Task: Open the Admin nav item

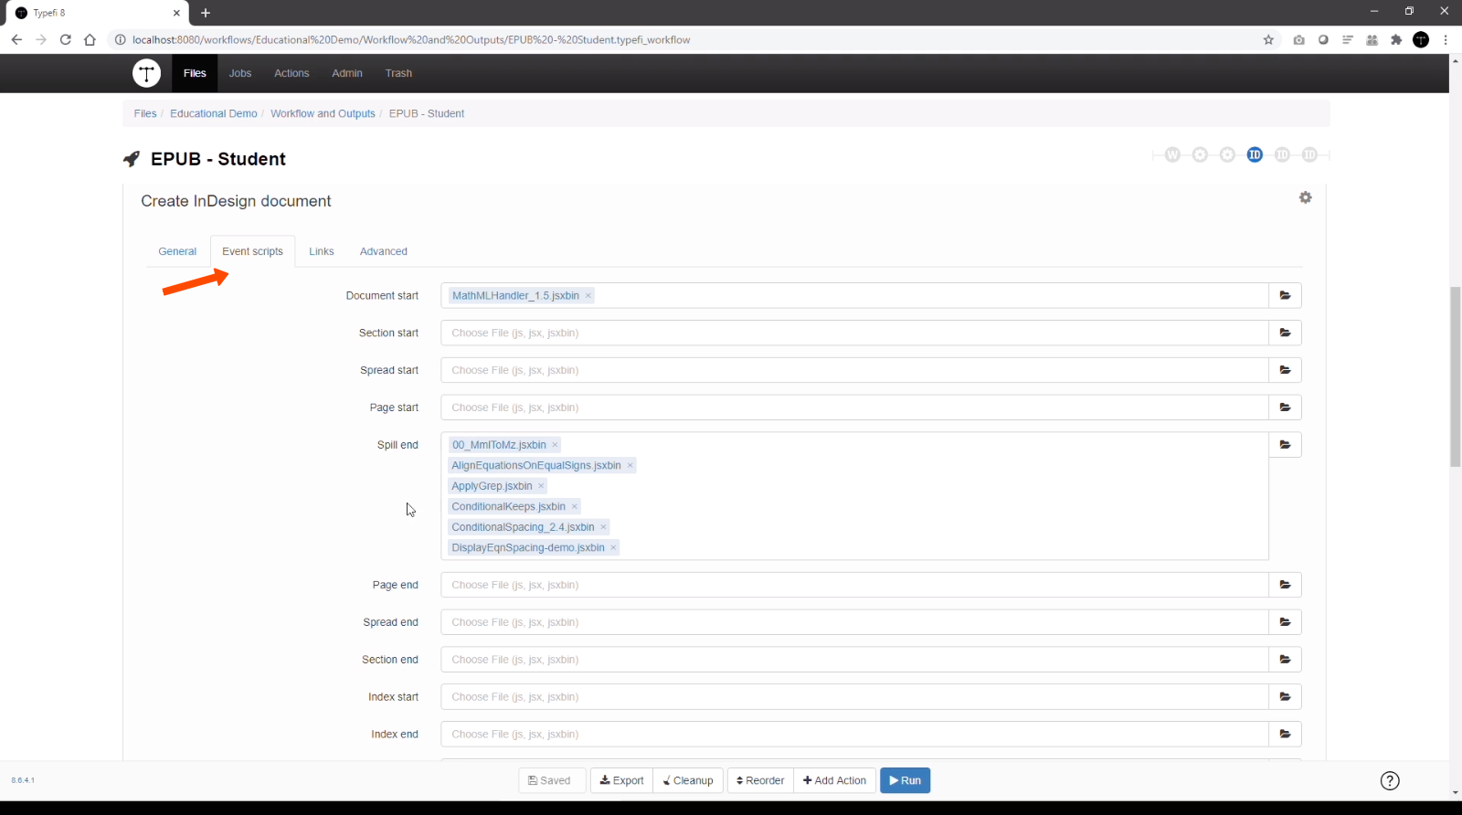Action: [x=347, y=73]
